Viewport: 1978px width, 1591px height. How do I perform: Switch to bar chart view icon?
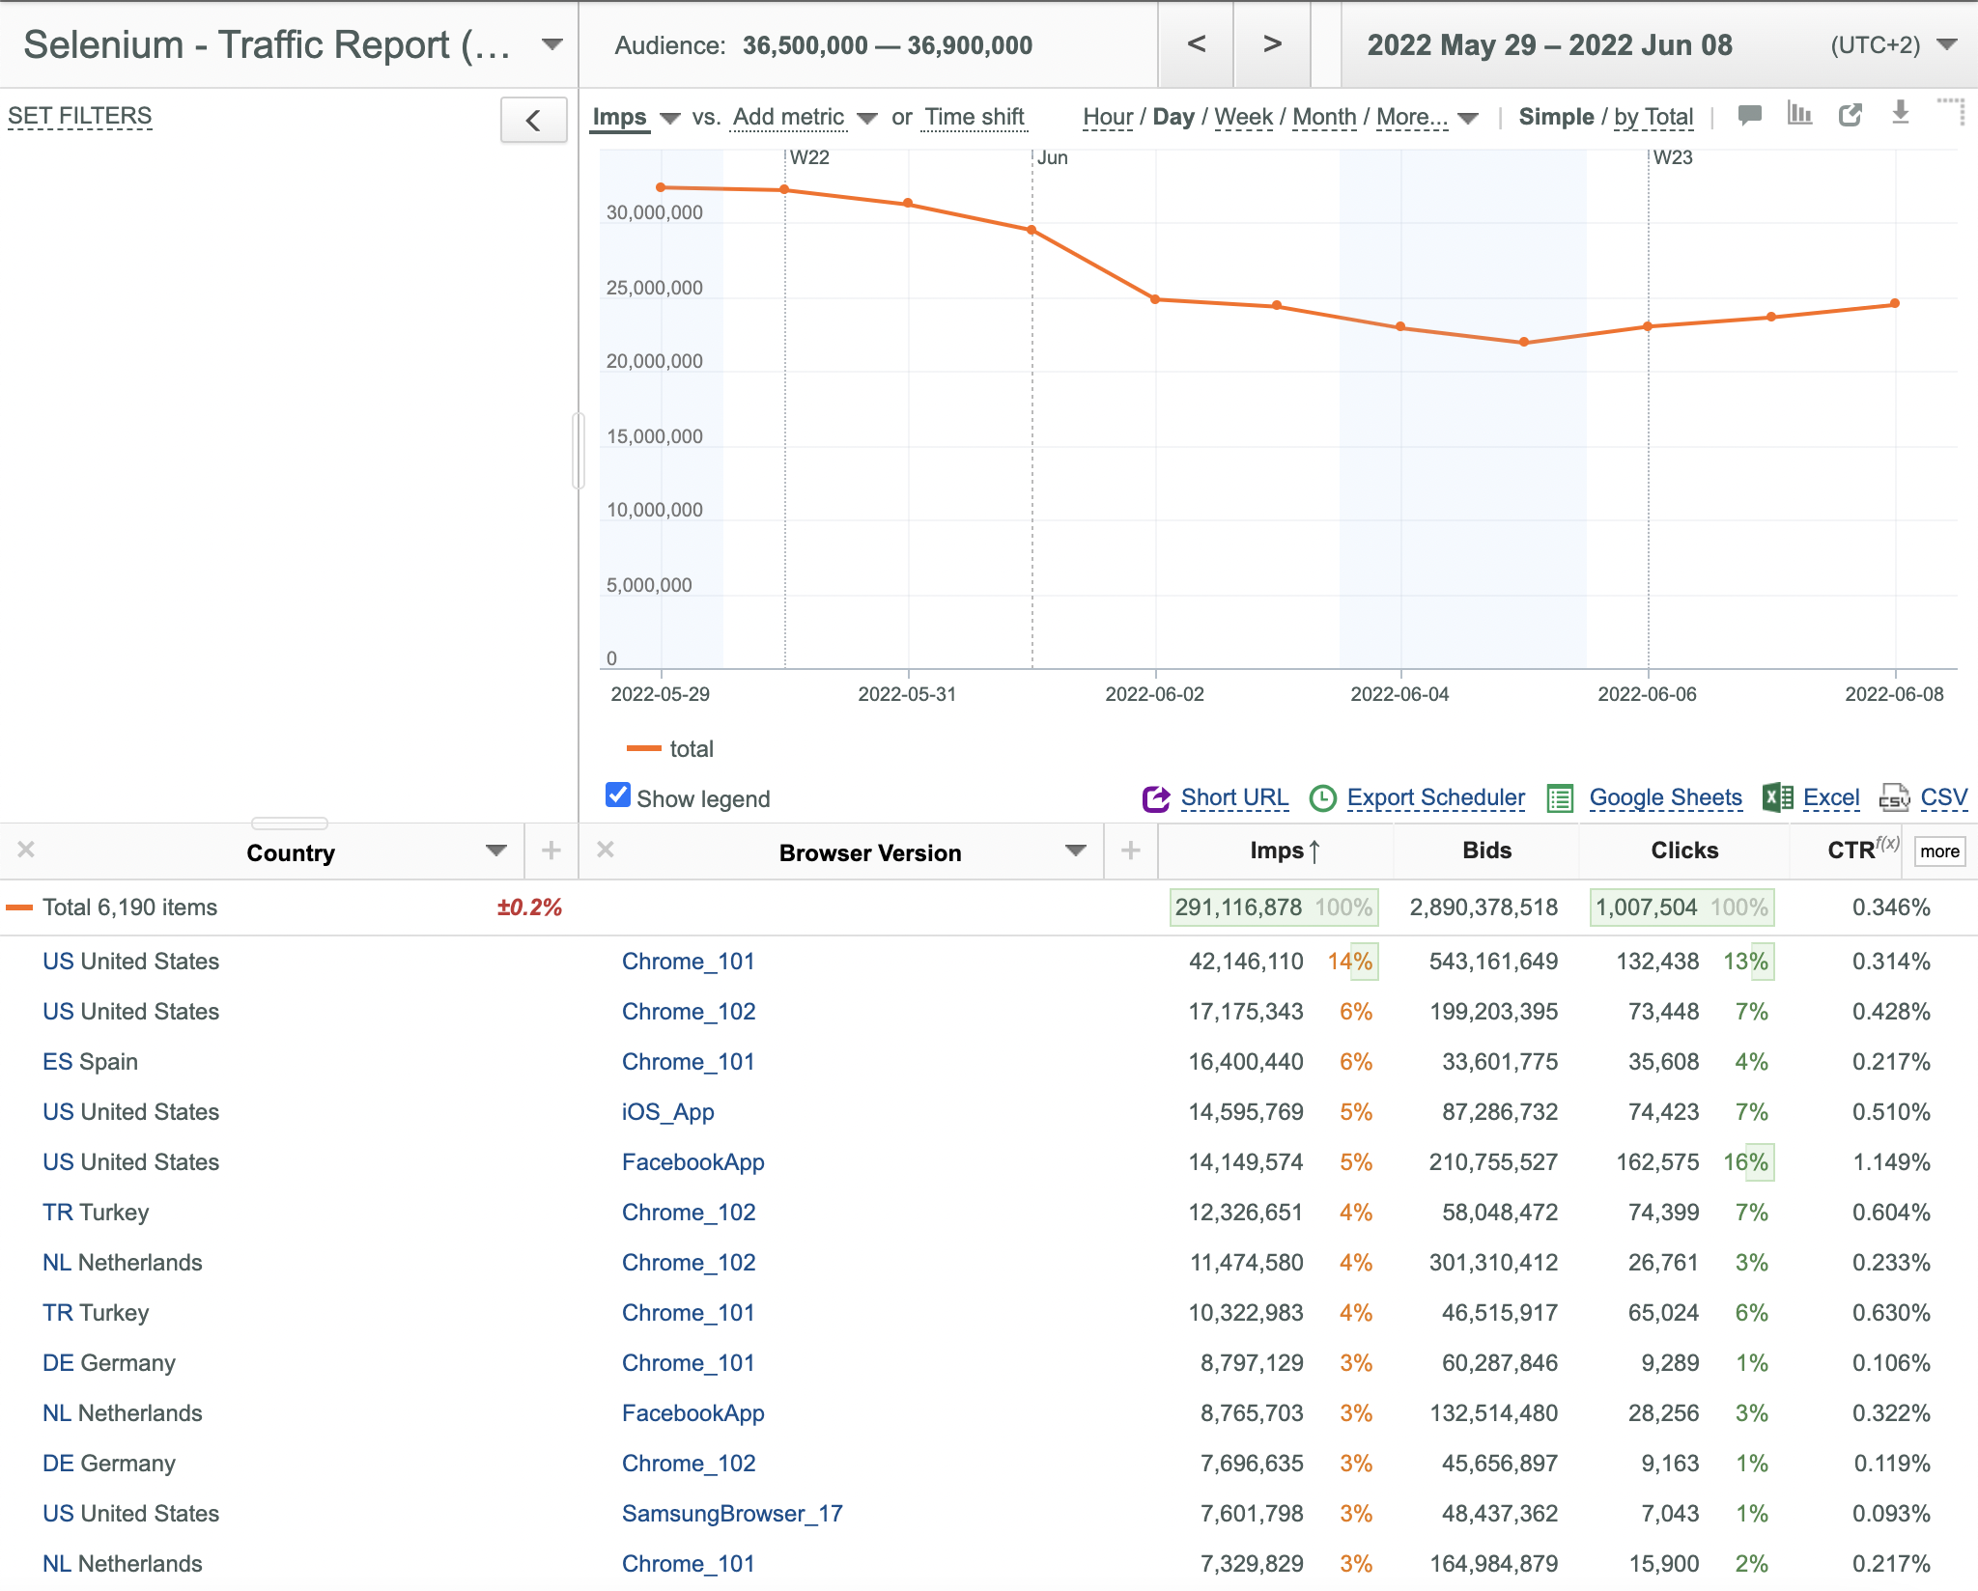[1799, 114]
